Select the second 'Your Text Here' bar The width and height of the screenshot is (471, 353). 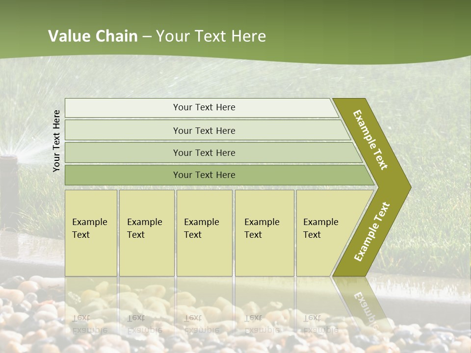pos(207,130)
